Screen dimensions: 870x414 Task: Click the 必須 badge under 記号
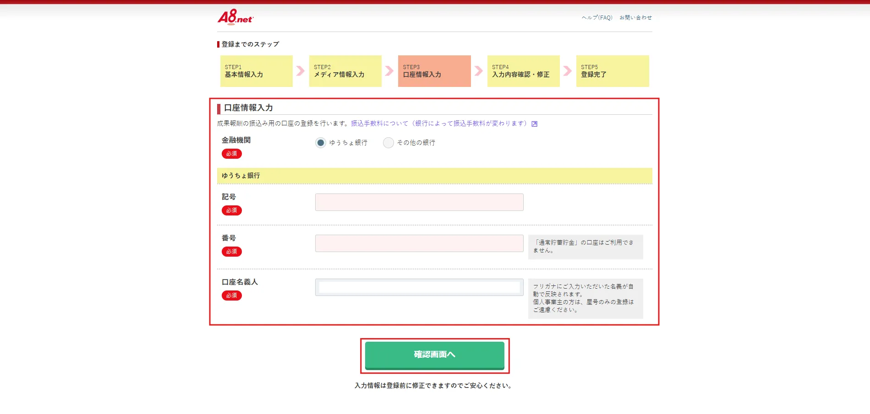click(x=232, y=210)
